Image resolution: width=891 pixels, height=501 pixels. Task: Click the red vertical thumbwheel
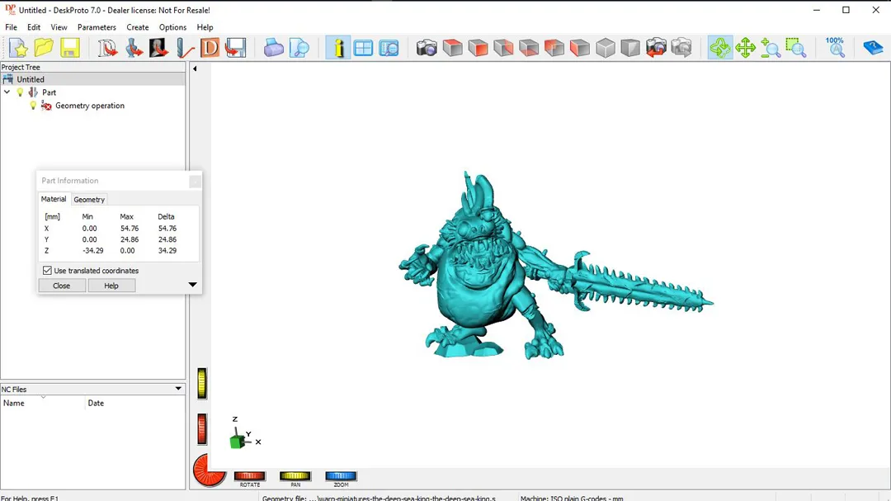click(202, 428)
